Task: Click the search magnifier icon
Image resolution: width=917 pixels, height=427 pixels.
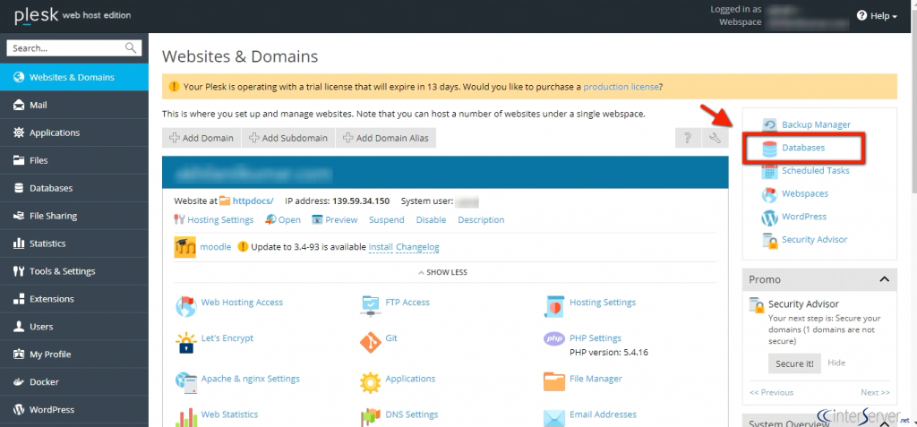Action: 131,48
